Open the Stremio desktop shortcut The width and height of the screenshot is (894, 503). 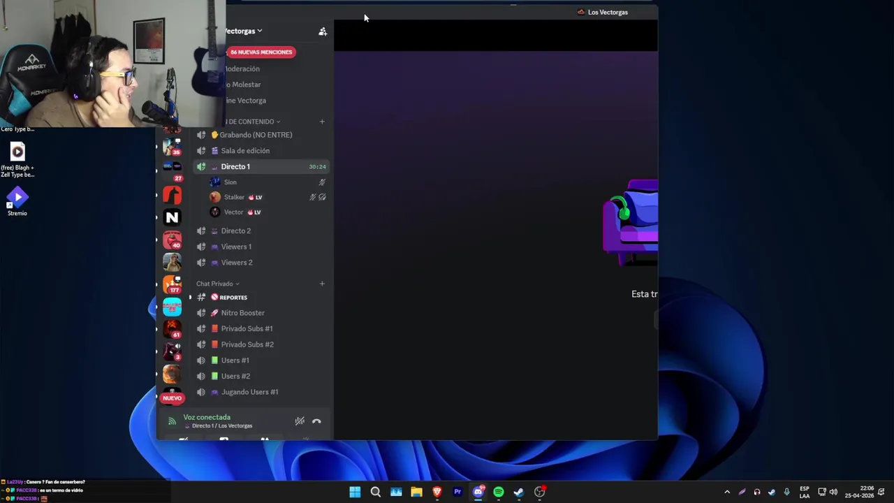17,202
